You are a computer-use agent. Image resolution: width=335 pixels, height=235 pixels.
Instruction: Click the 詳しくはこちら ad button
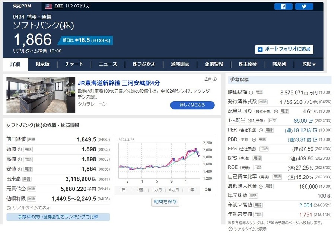192,105
